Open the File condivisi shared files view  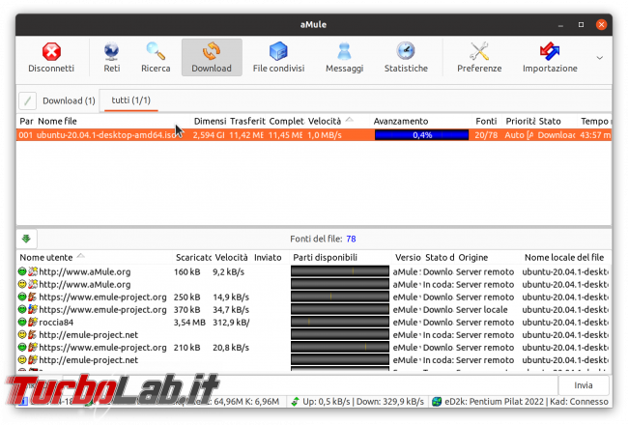point(278,57)
